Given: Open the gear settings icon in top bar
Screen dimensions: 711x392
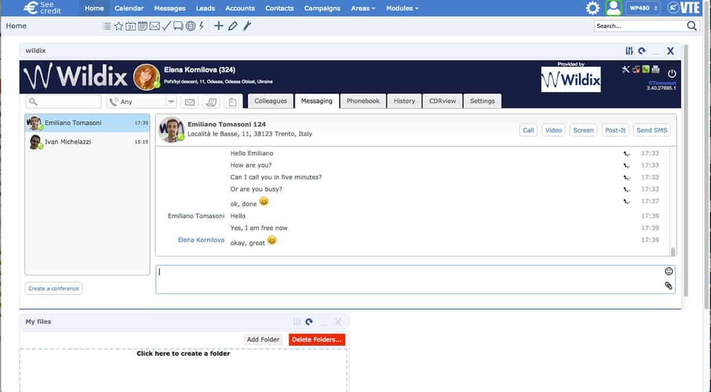Looking at the screenshot, I should (x=592, y=8).
